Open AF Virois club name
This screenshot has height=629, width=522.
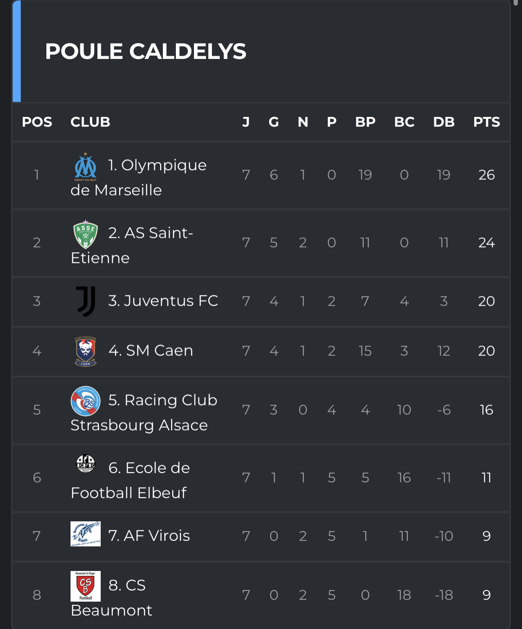coord(149,536)
